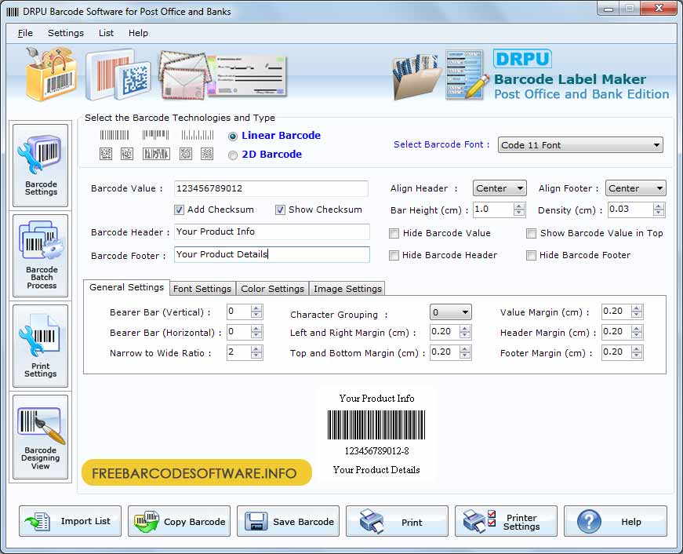This screenshot has width=683, height=554.
Task: Click inside the Barcode Footer field
Action: [x=272, y=254]
